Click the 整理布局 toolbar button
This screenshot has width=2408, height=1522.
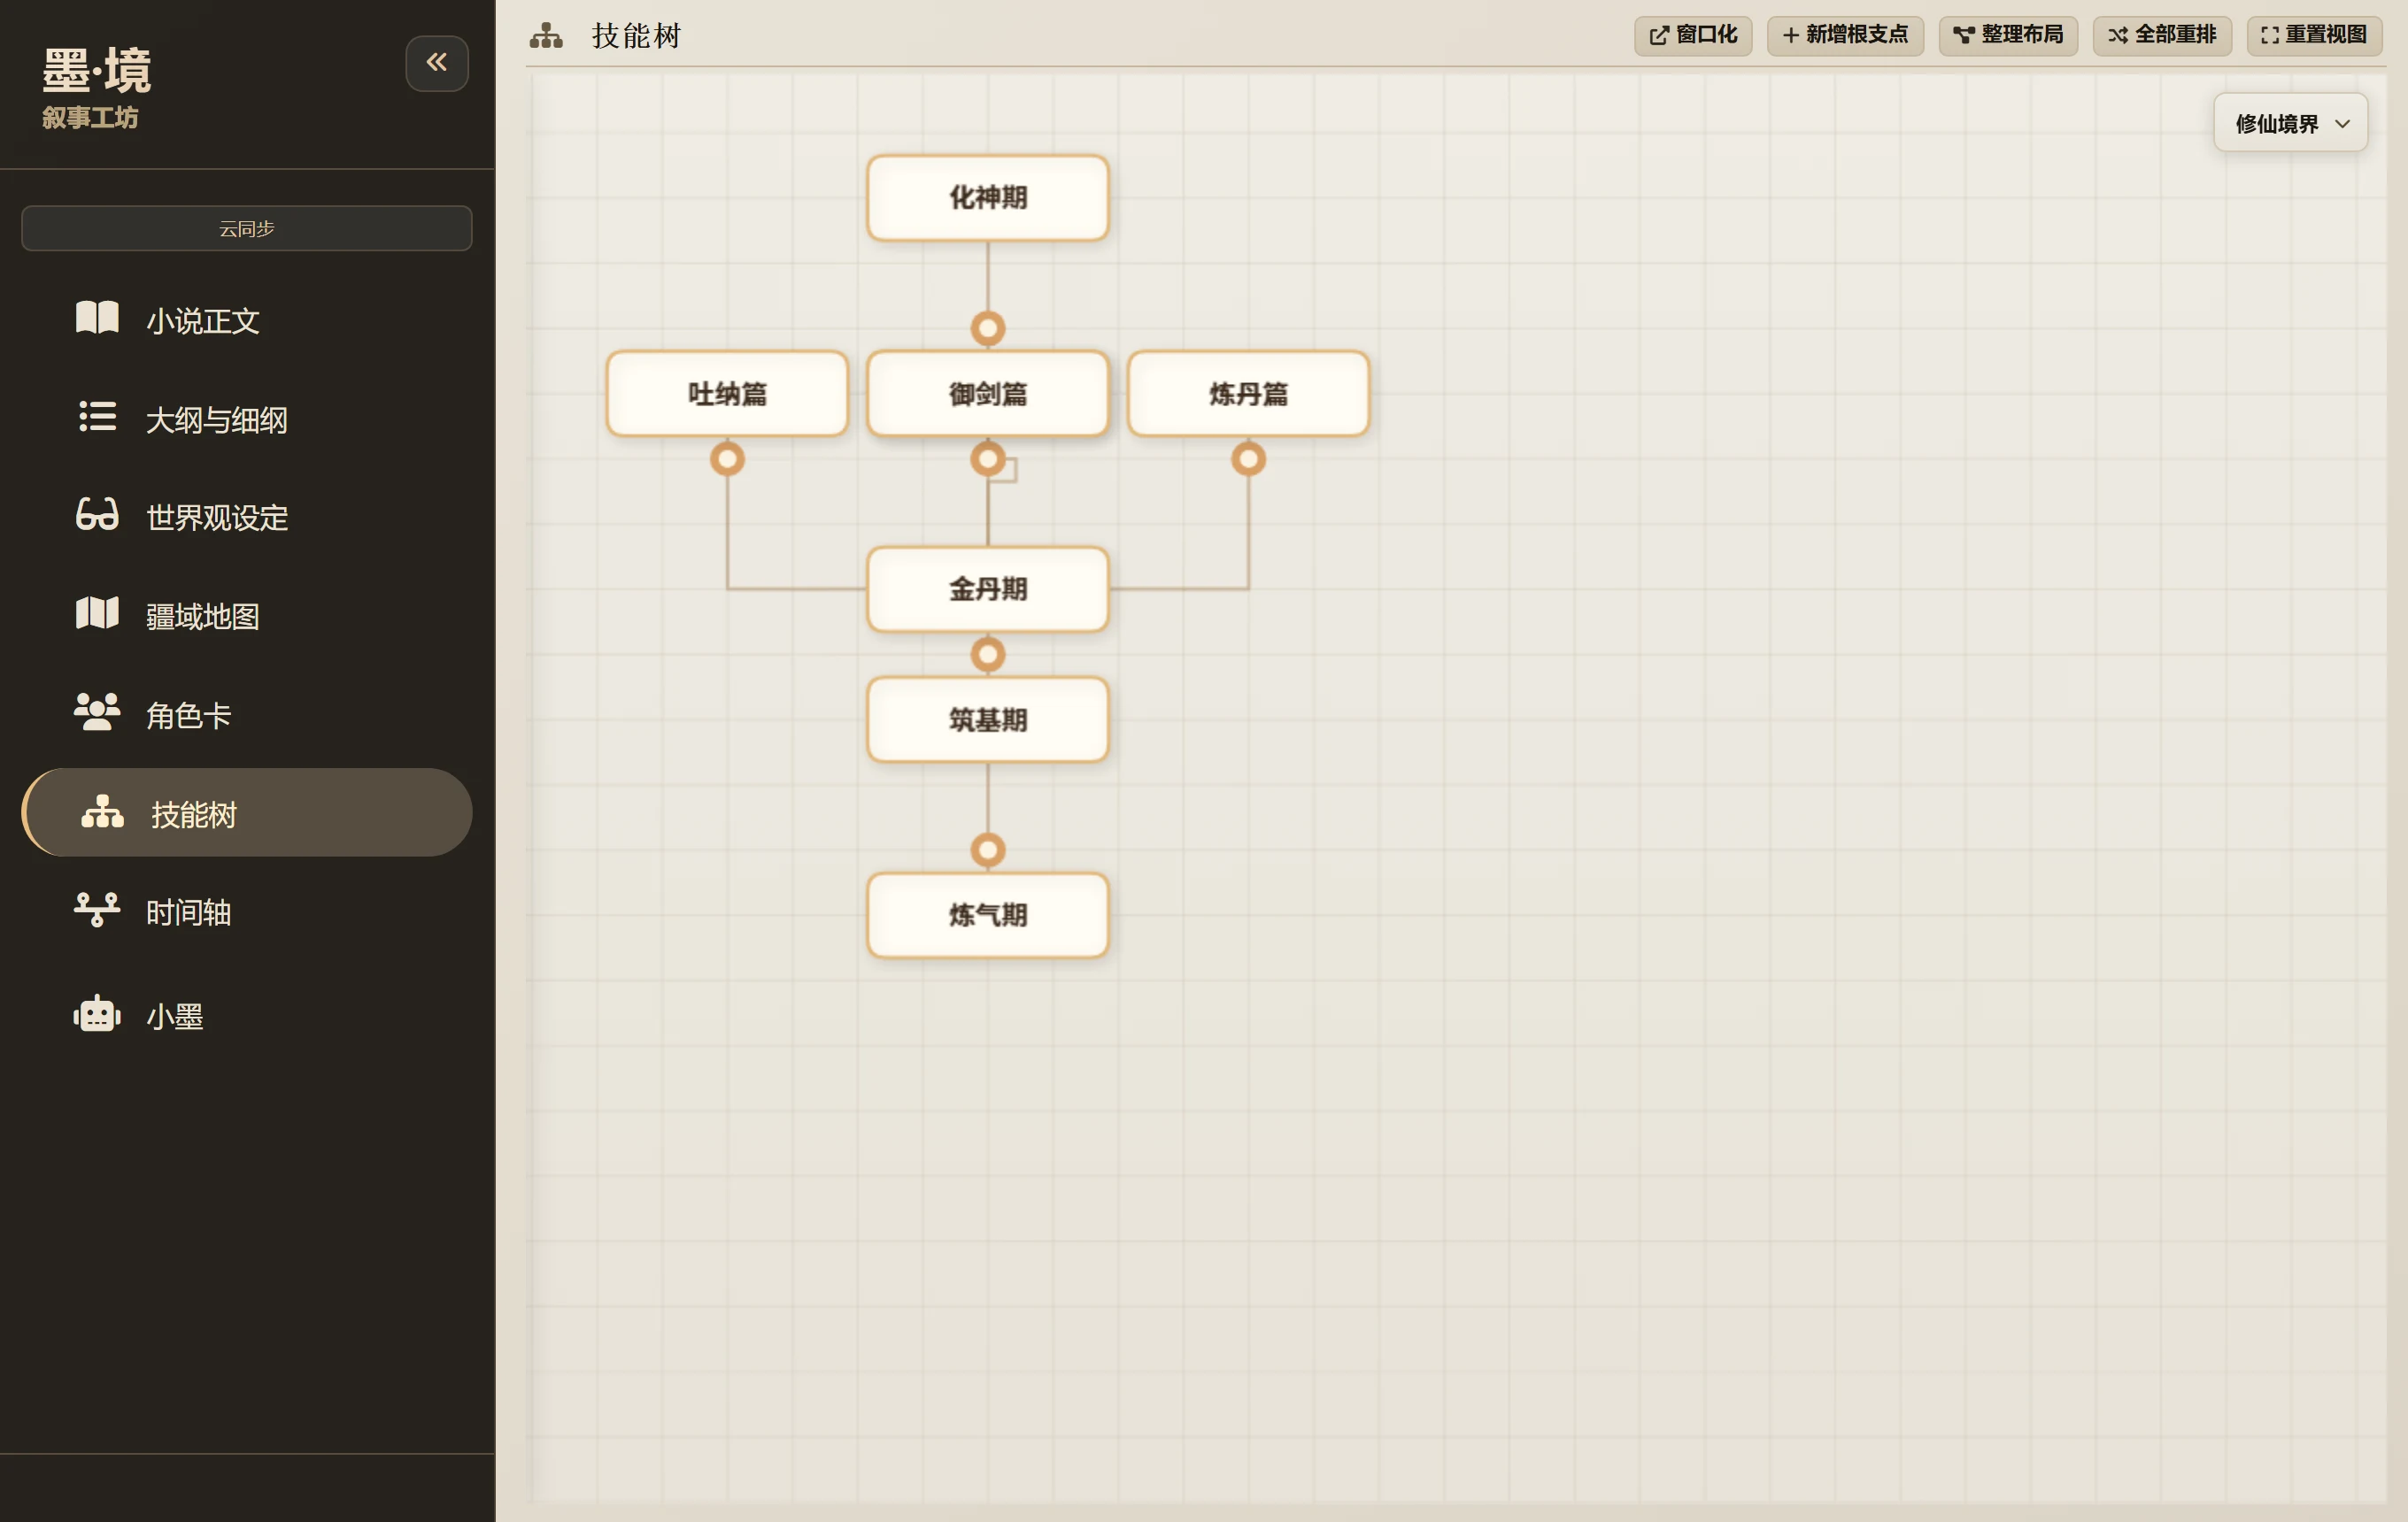click(x=2008, y=35)
